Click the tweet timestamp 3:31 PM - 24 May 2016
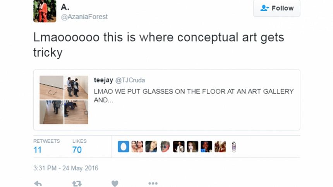This screenshot has width=333, height=187. (x=66, y=168)
